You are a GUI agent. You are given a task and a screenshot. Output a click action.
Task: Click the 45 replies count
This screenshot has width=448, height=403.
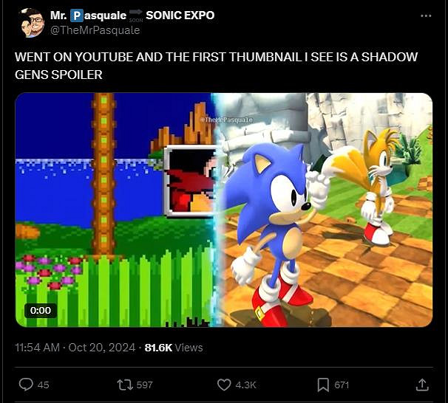(43, 385)
